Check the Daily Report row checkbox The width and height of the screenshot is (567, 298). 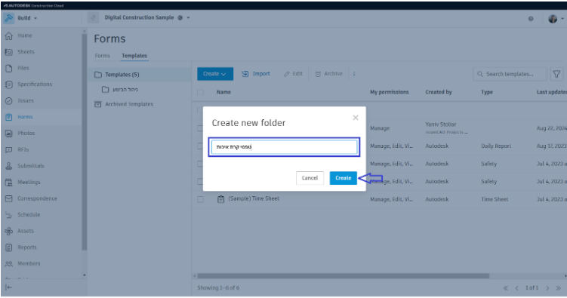pos(200,146)
